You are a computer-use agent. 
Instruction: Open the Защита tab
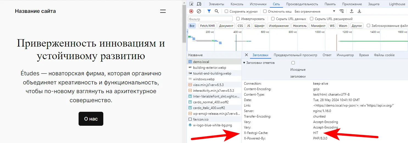(374, 4)
